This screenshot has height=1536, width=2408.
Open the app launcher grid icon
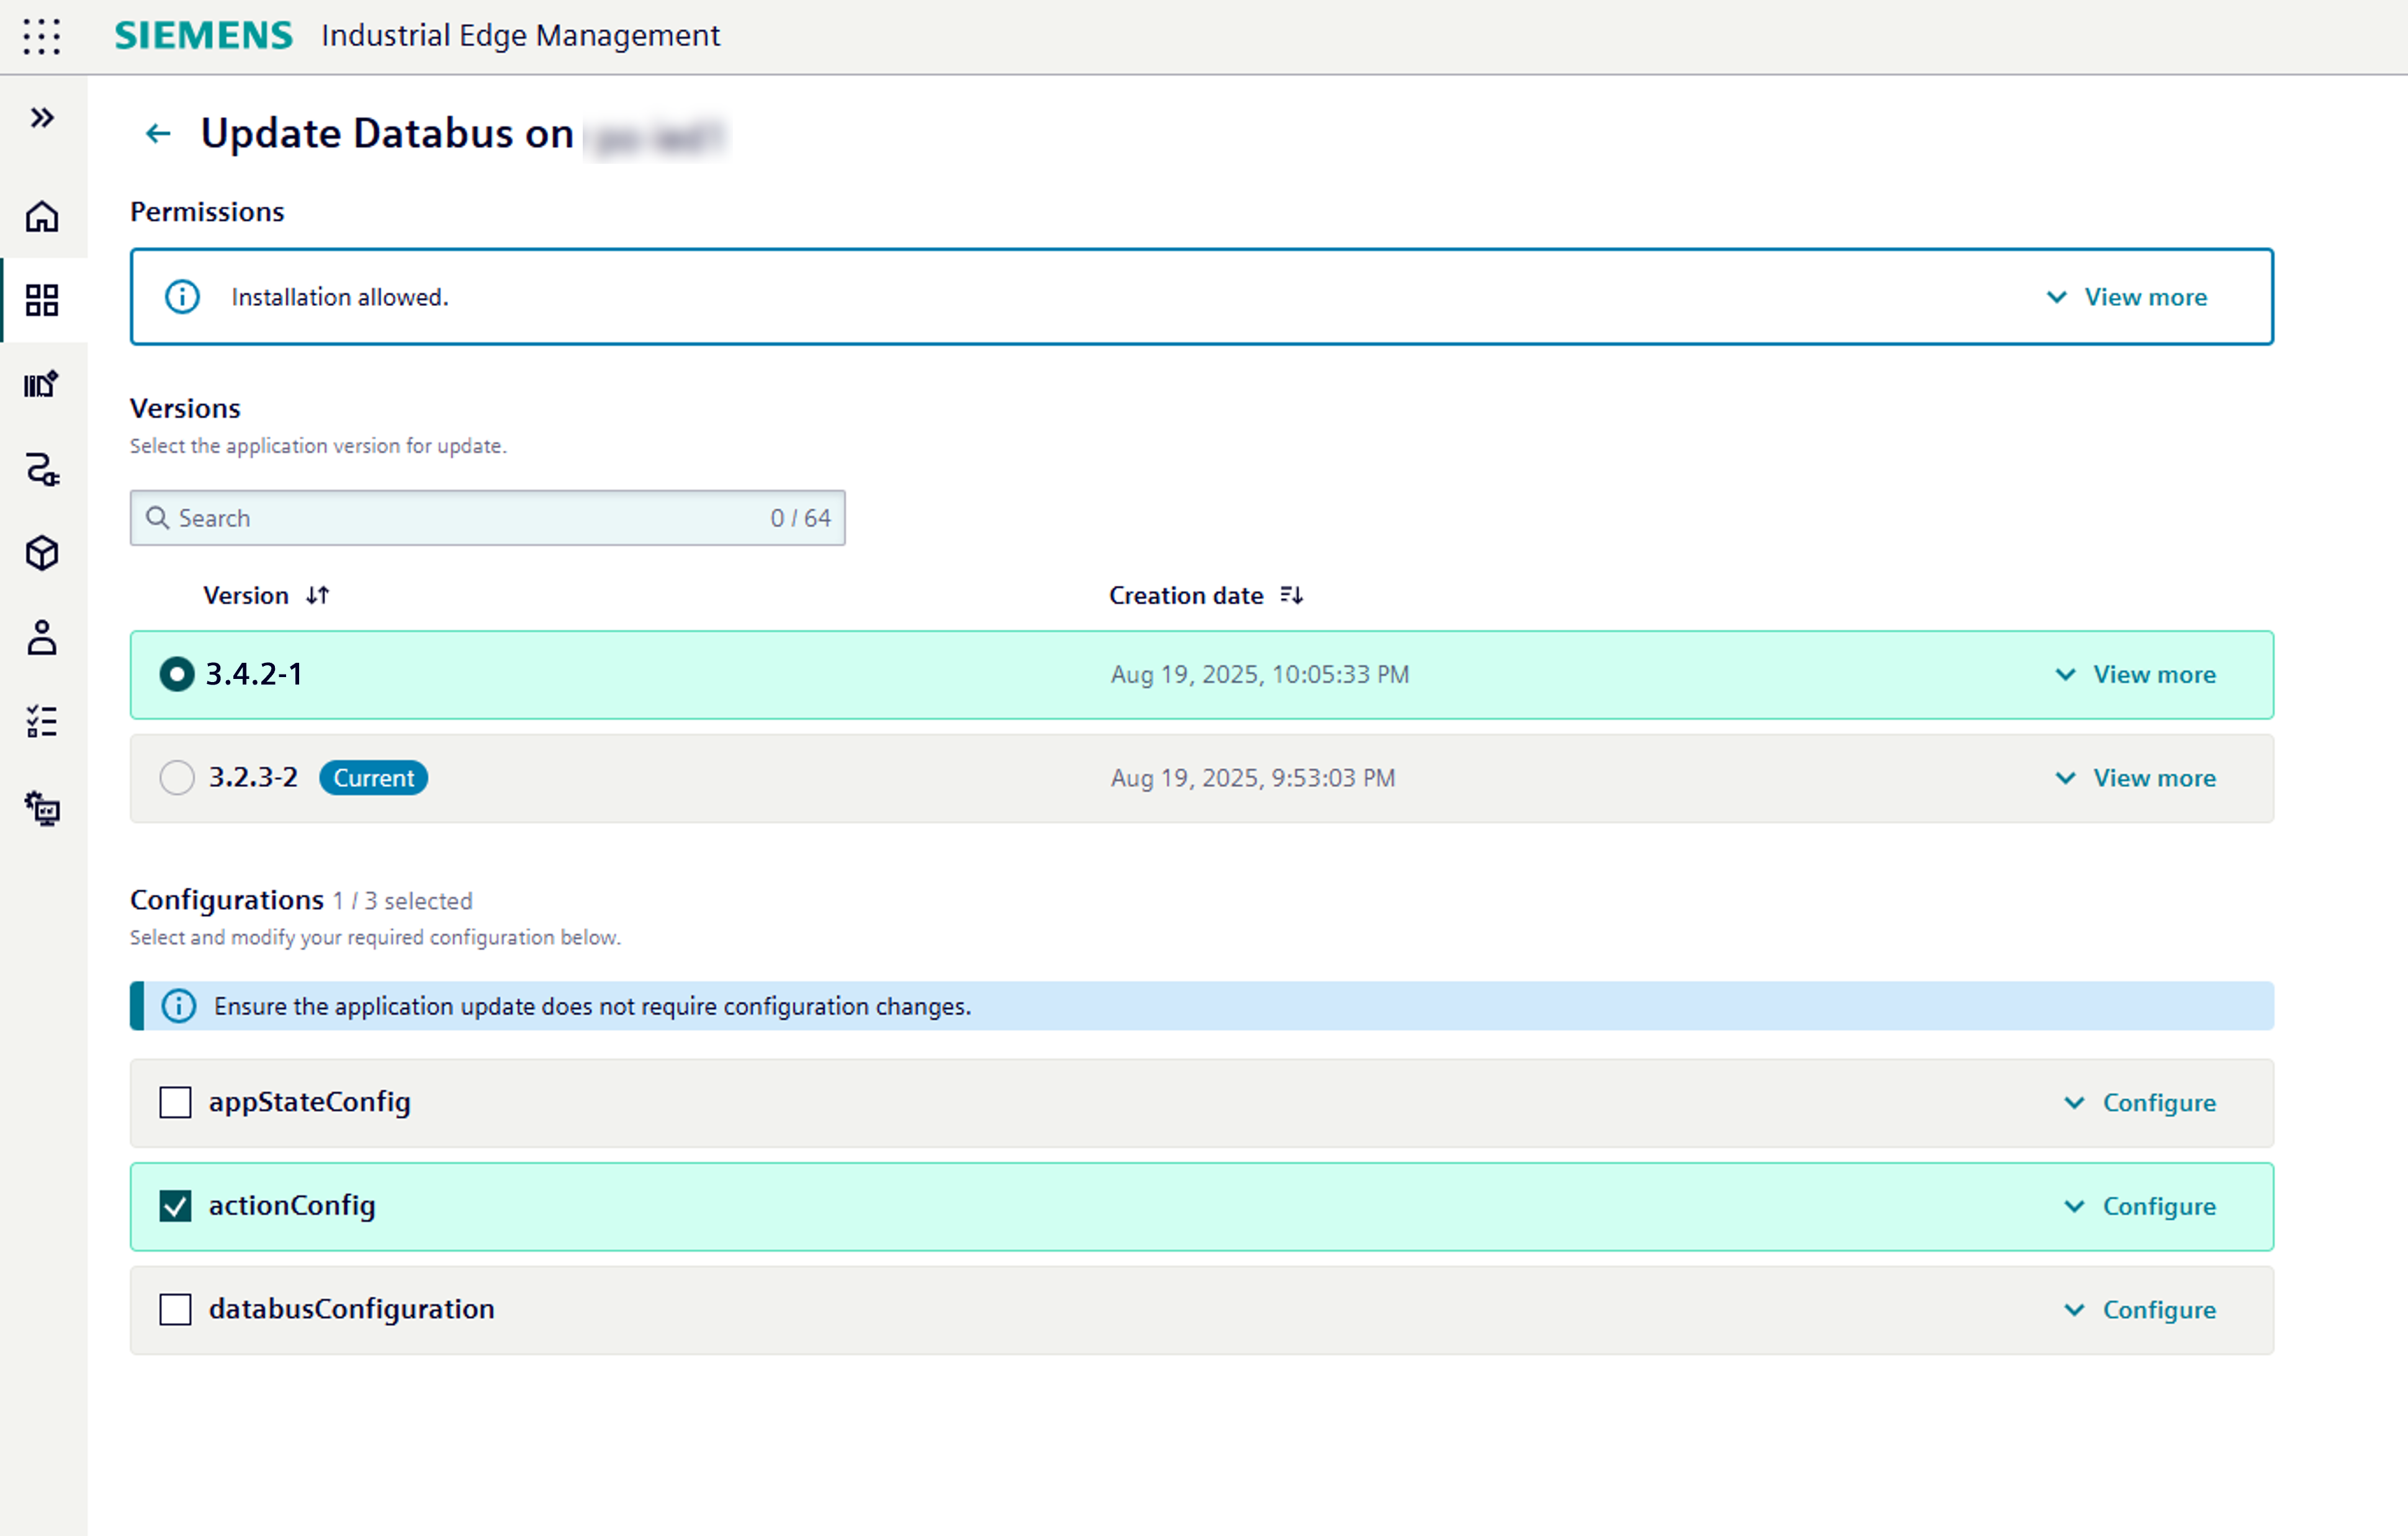point(42,36)
